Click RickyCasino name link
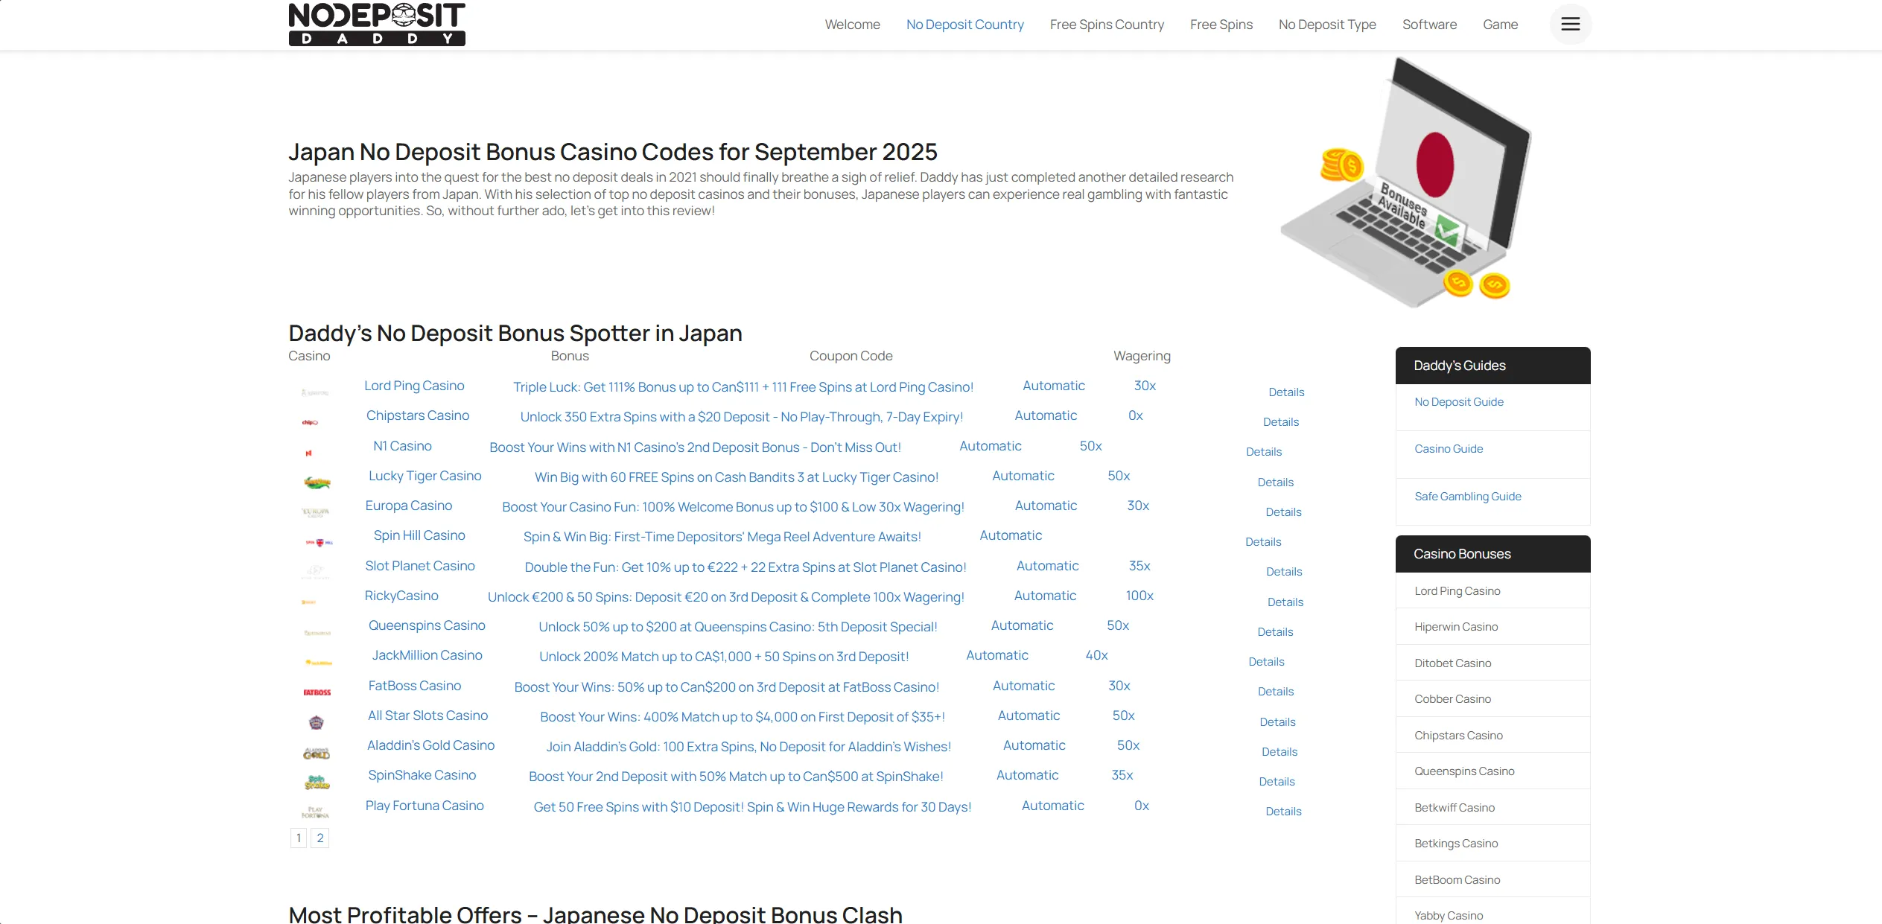1882x924 pixels. pyautogui.click(x=401, y=596)
